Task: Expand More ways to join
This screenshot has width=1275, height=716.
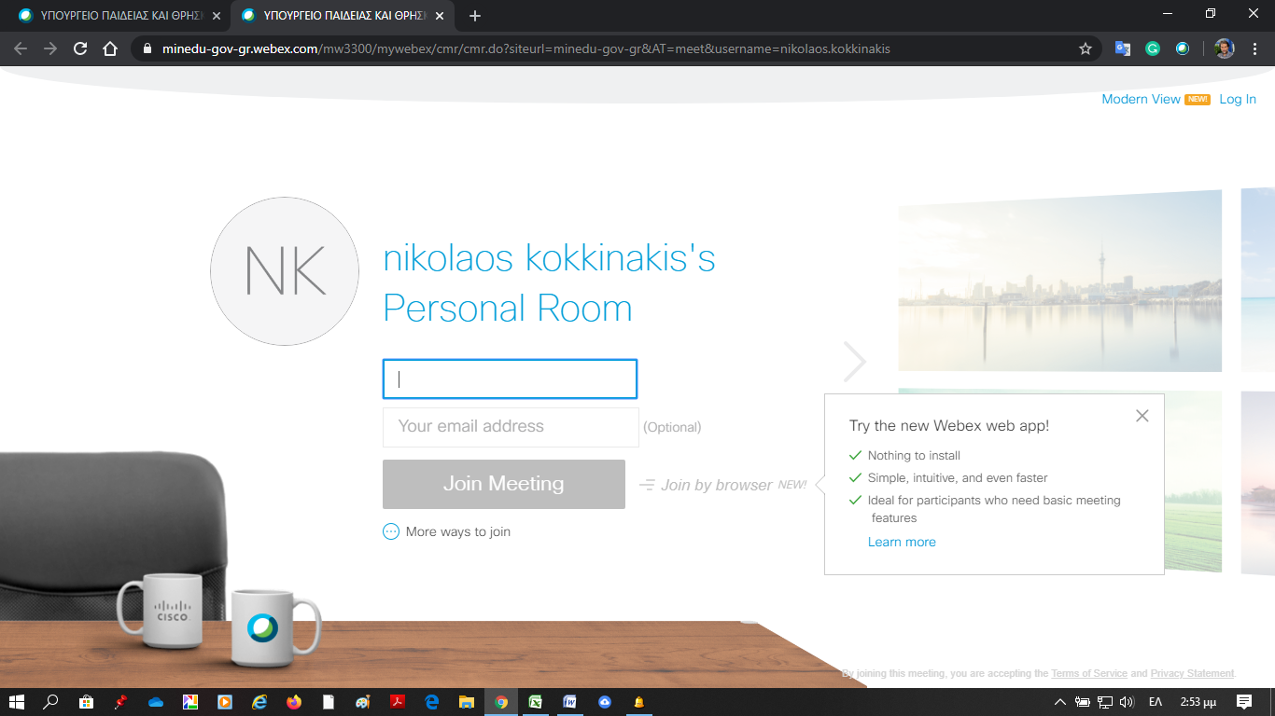Action: [x=447, y=531]
